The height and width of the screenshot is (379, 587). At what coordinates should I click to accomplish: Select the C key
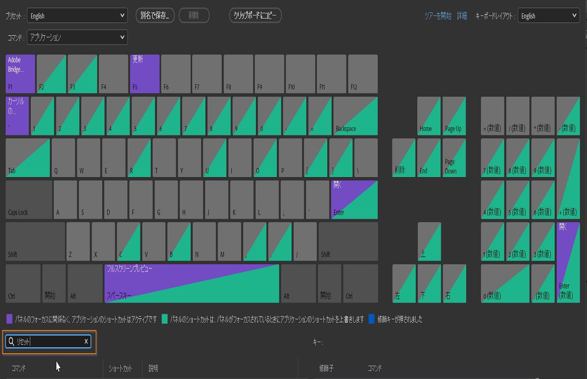pos(129,242)
